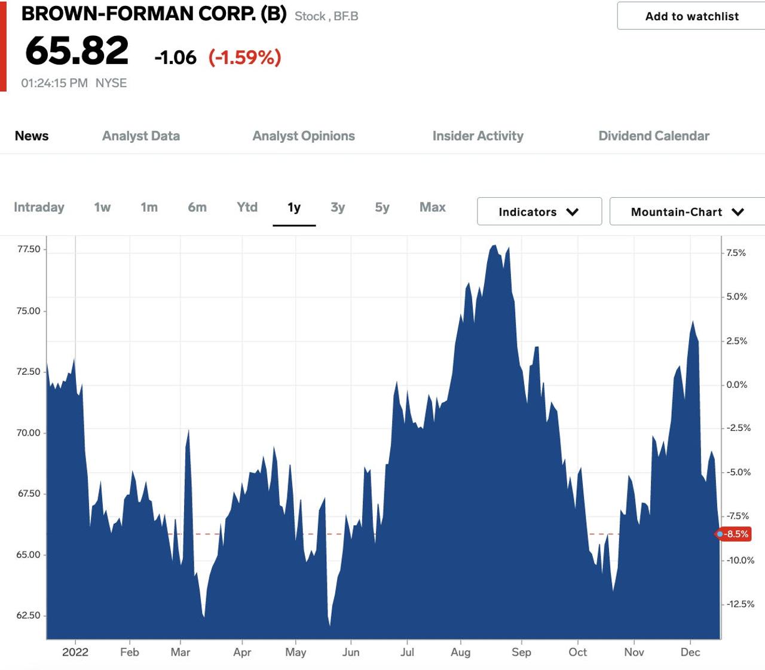
Task: Click the -1.06 price change value
Action: coord(175,57)
